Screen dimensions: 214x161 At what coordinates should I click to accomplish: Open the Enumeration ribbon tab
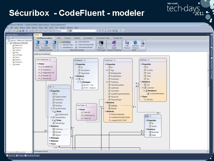tap(88, 38)
